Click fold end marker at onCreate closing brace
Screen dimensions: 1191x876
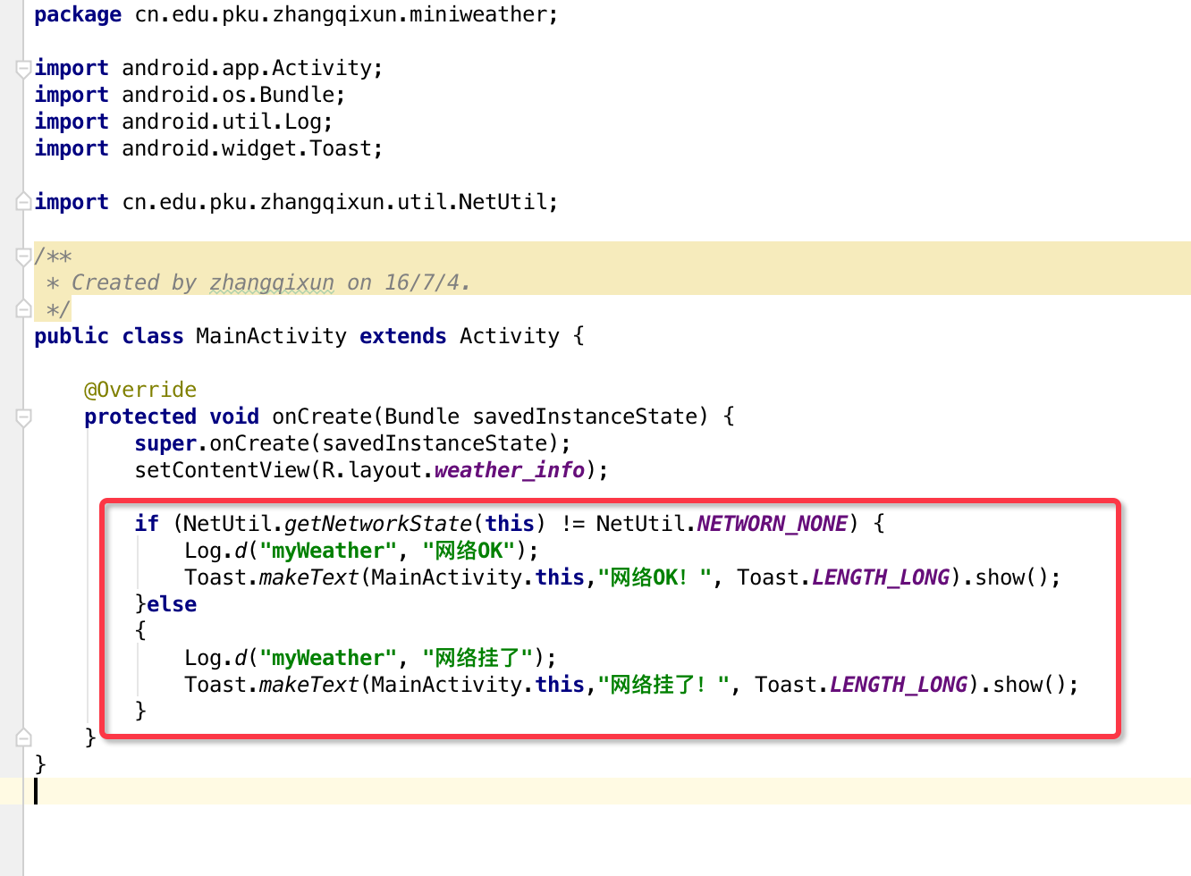click(x=24, y=737)
